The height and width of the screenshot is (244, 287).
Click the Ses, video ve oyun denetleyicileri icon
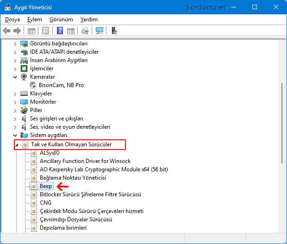24,127
